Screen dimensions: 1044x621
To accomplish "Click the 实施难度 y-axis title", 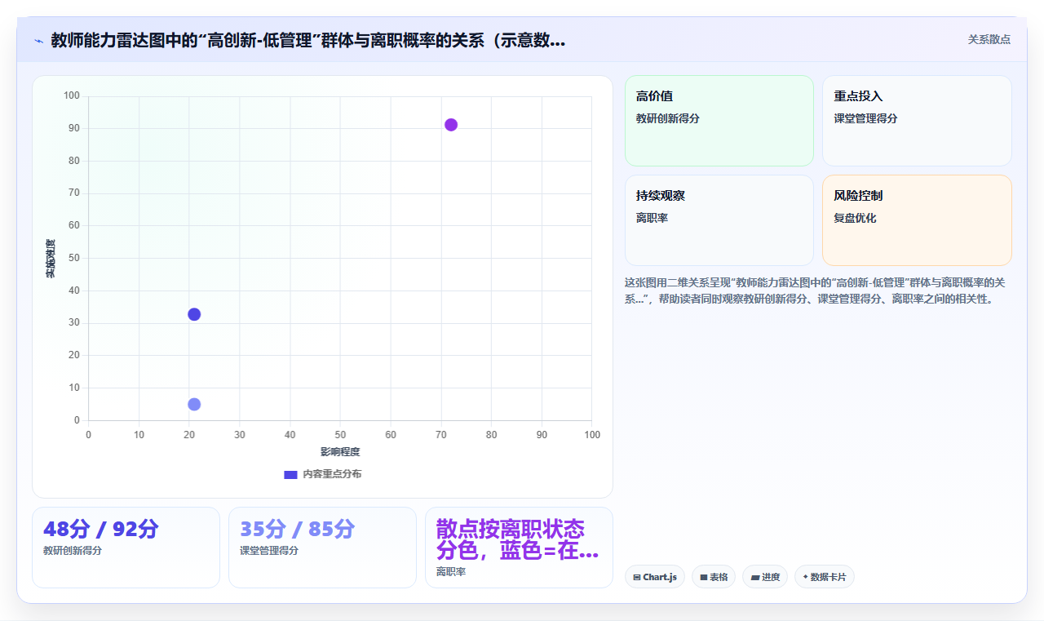I will (50, 259).
